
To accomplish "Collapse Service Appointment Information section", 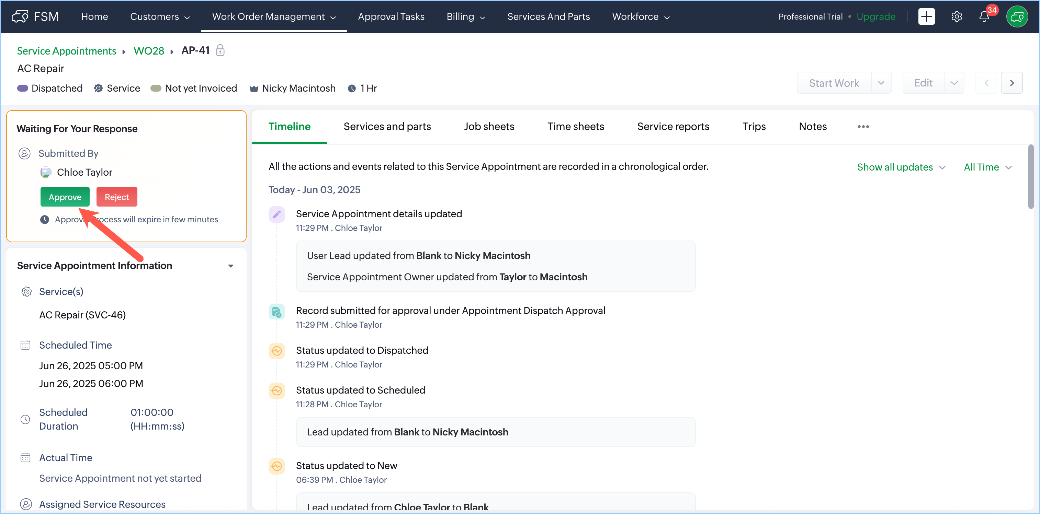I will tap(230, 266).
